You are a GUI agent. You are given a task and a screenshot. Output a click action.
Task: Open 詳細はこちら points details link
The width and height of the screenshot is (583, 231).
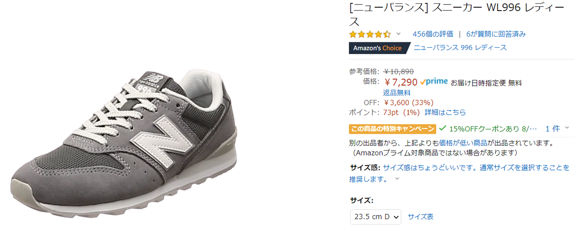coord(445,112)
